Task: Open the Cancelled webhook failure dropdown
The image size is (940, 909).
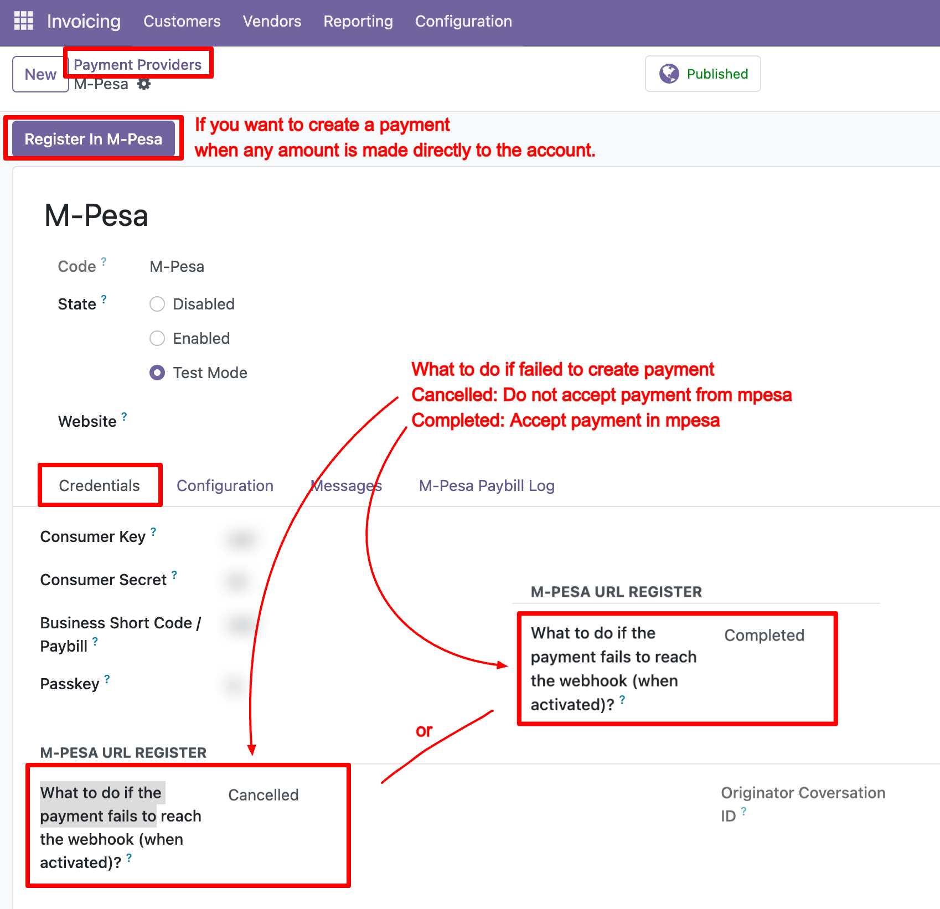Action: pyautogui.click(x=264, y=795)
